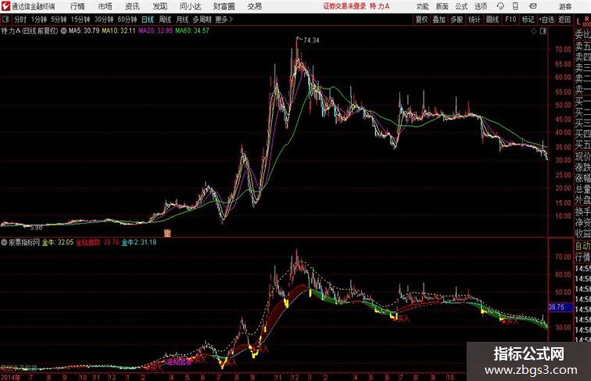Click the red 证券交易未登录 login link
The width and height of the screenshot is (591, 381).
[x=345, y=6]
